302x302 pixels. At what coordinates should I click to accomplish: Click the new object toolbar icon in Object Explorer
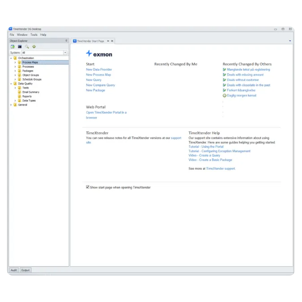(13, 47)
